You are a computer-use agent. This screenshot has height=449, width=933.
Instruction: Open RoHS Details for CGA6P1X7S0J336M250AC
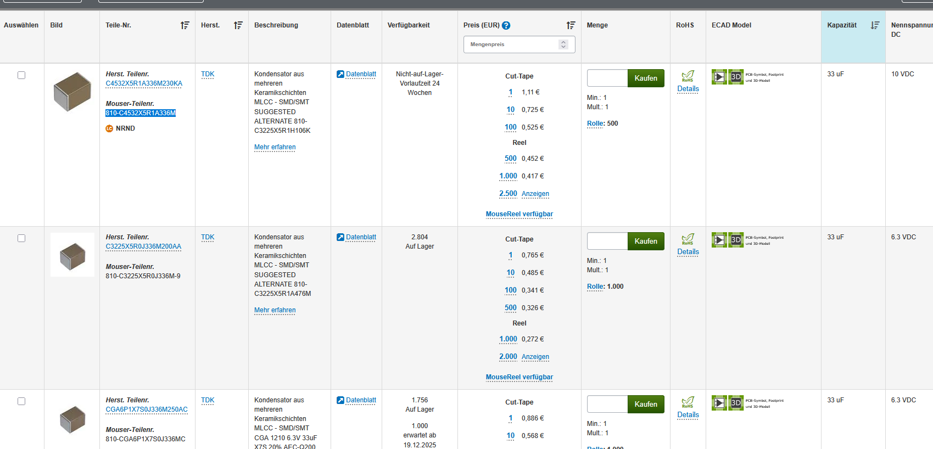pos(688,415)
